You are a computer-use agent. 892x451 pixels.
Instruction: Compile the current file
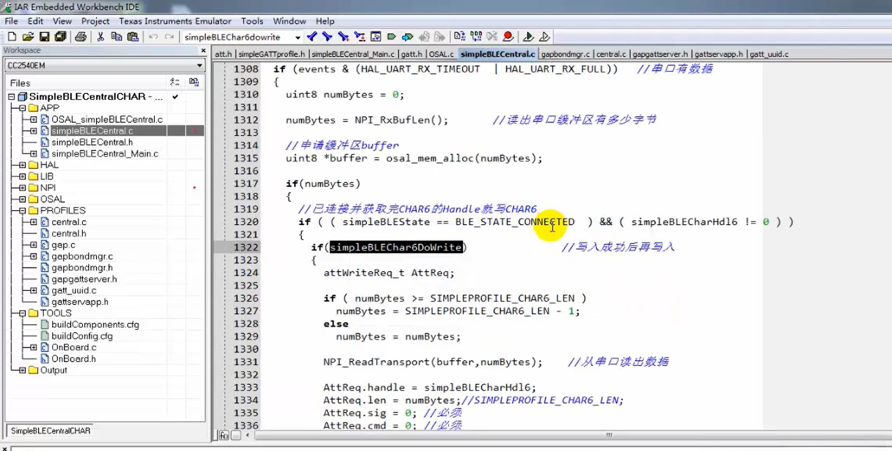click(x=460, y=36)
